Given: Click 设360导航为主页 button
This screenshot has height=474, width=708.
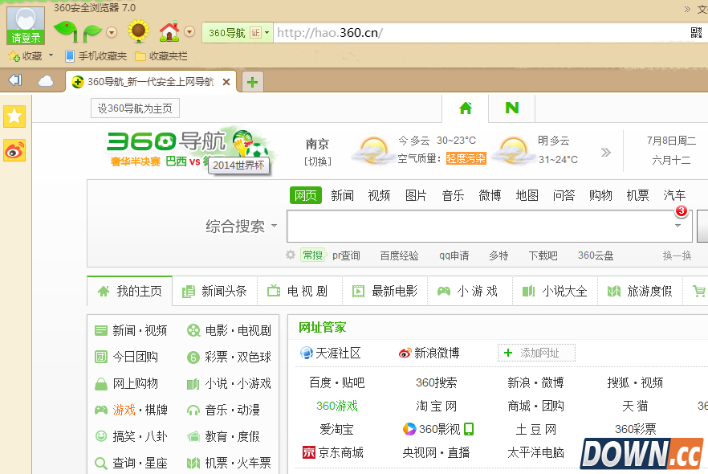Looking at the screenshot, I should [x=135, y=108].
